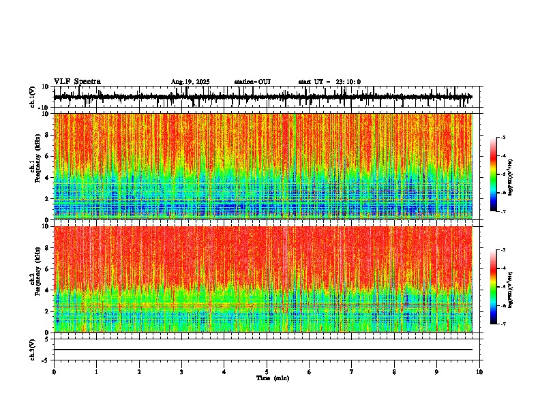Click the date 'Aug. 19, 2025' label
540x417 pixels.
point(190,82)
